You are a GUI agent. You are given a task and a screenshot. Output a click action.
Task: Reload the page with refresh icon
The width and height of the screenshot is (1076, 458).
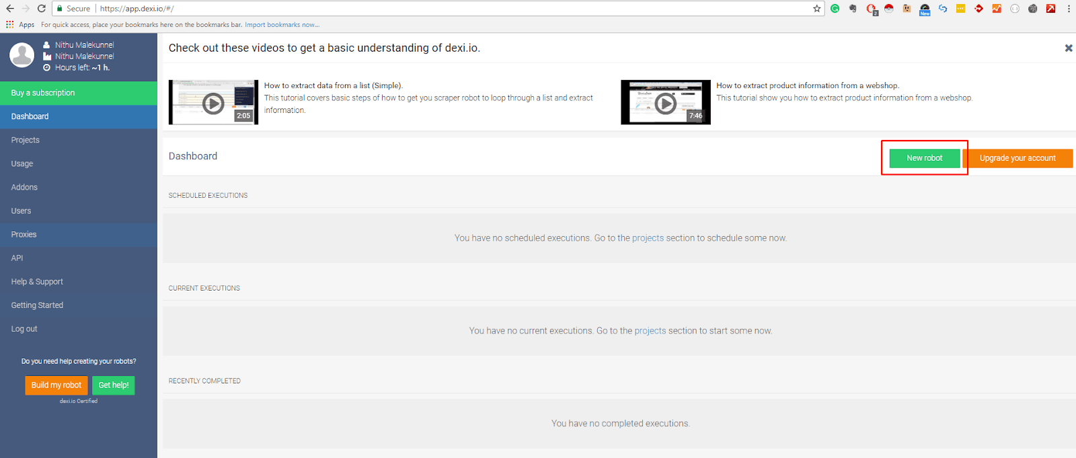point(42,9)
